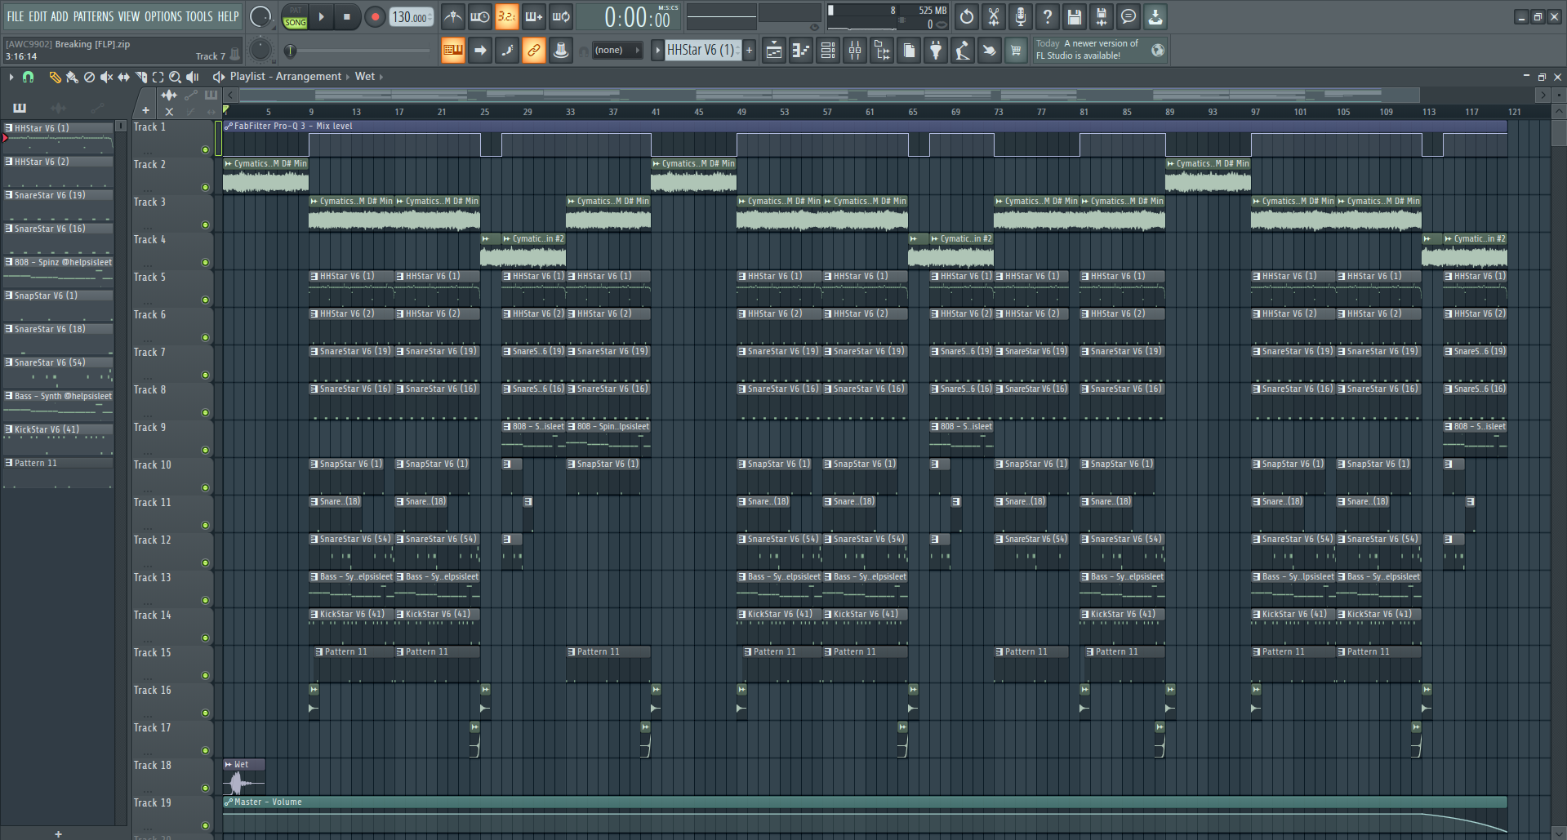This screenshot has width=1567, height=840.
Task: Click the Stop button in transport
Action: (x=347, y=17)
